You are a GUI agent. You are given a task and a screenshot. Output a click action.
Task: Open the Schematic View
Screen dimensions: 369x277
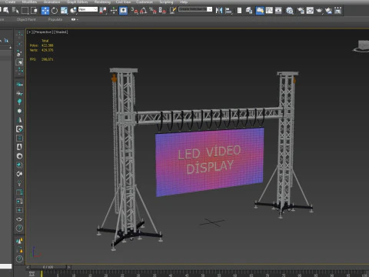278,10
